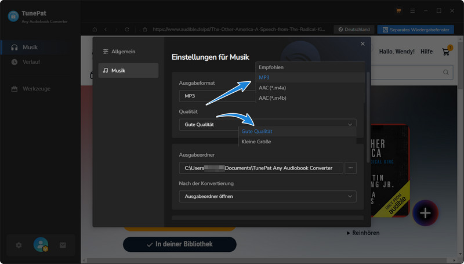Choose MP3 from format list
The image size is (464, 264).
click(x=310, y=78)
